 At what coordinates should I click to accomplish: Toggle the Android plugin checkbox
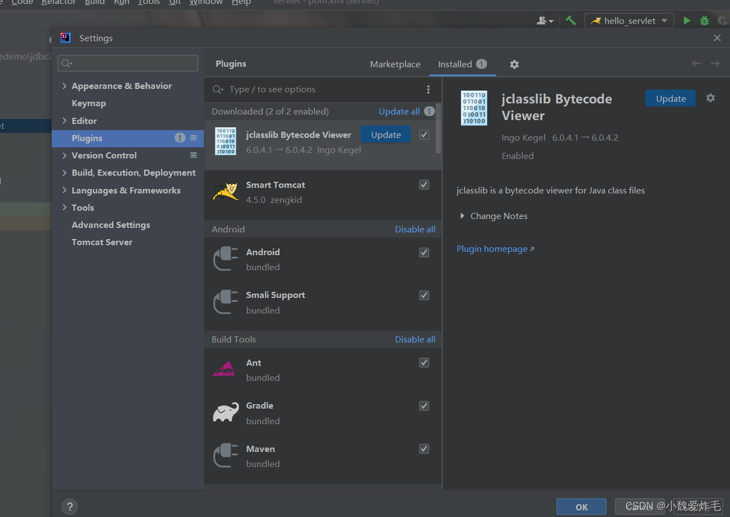pos(424,252)
